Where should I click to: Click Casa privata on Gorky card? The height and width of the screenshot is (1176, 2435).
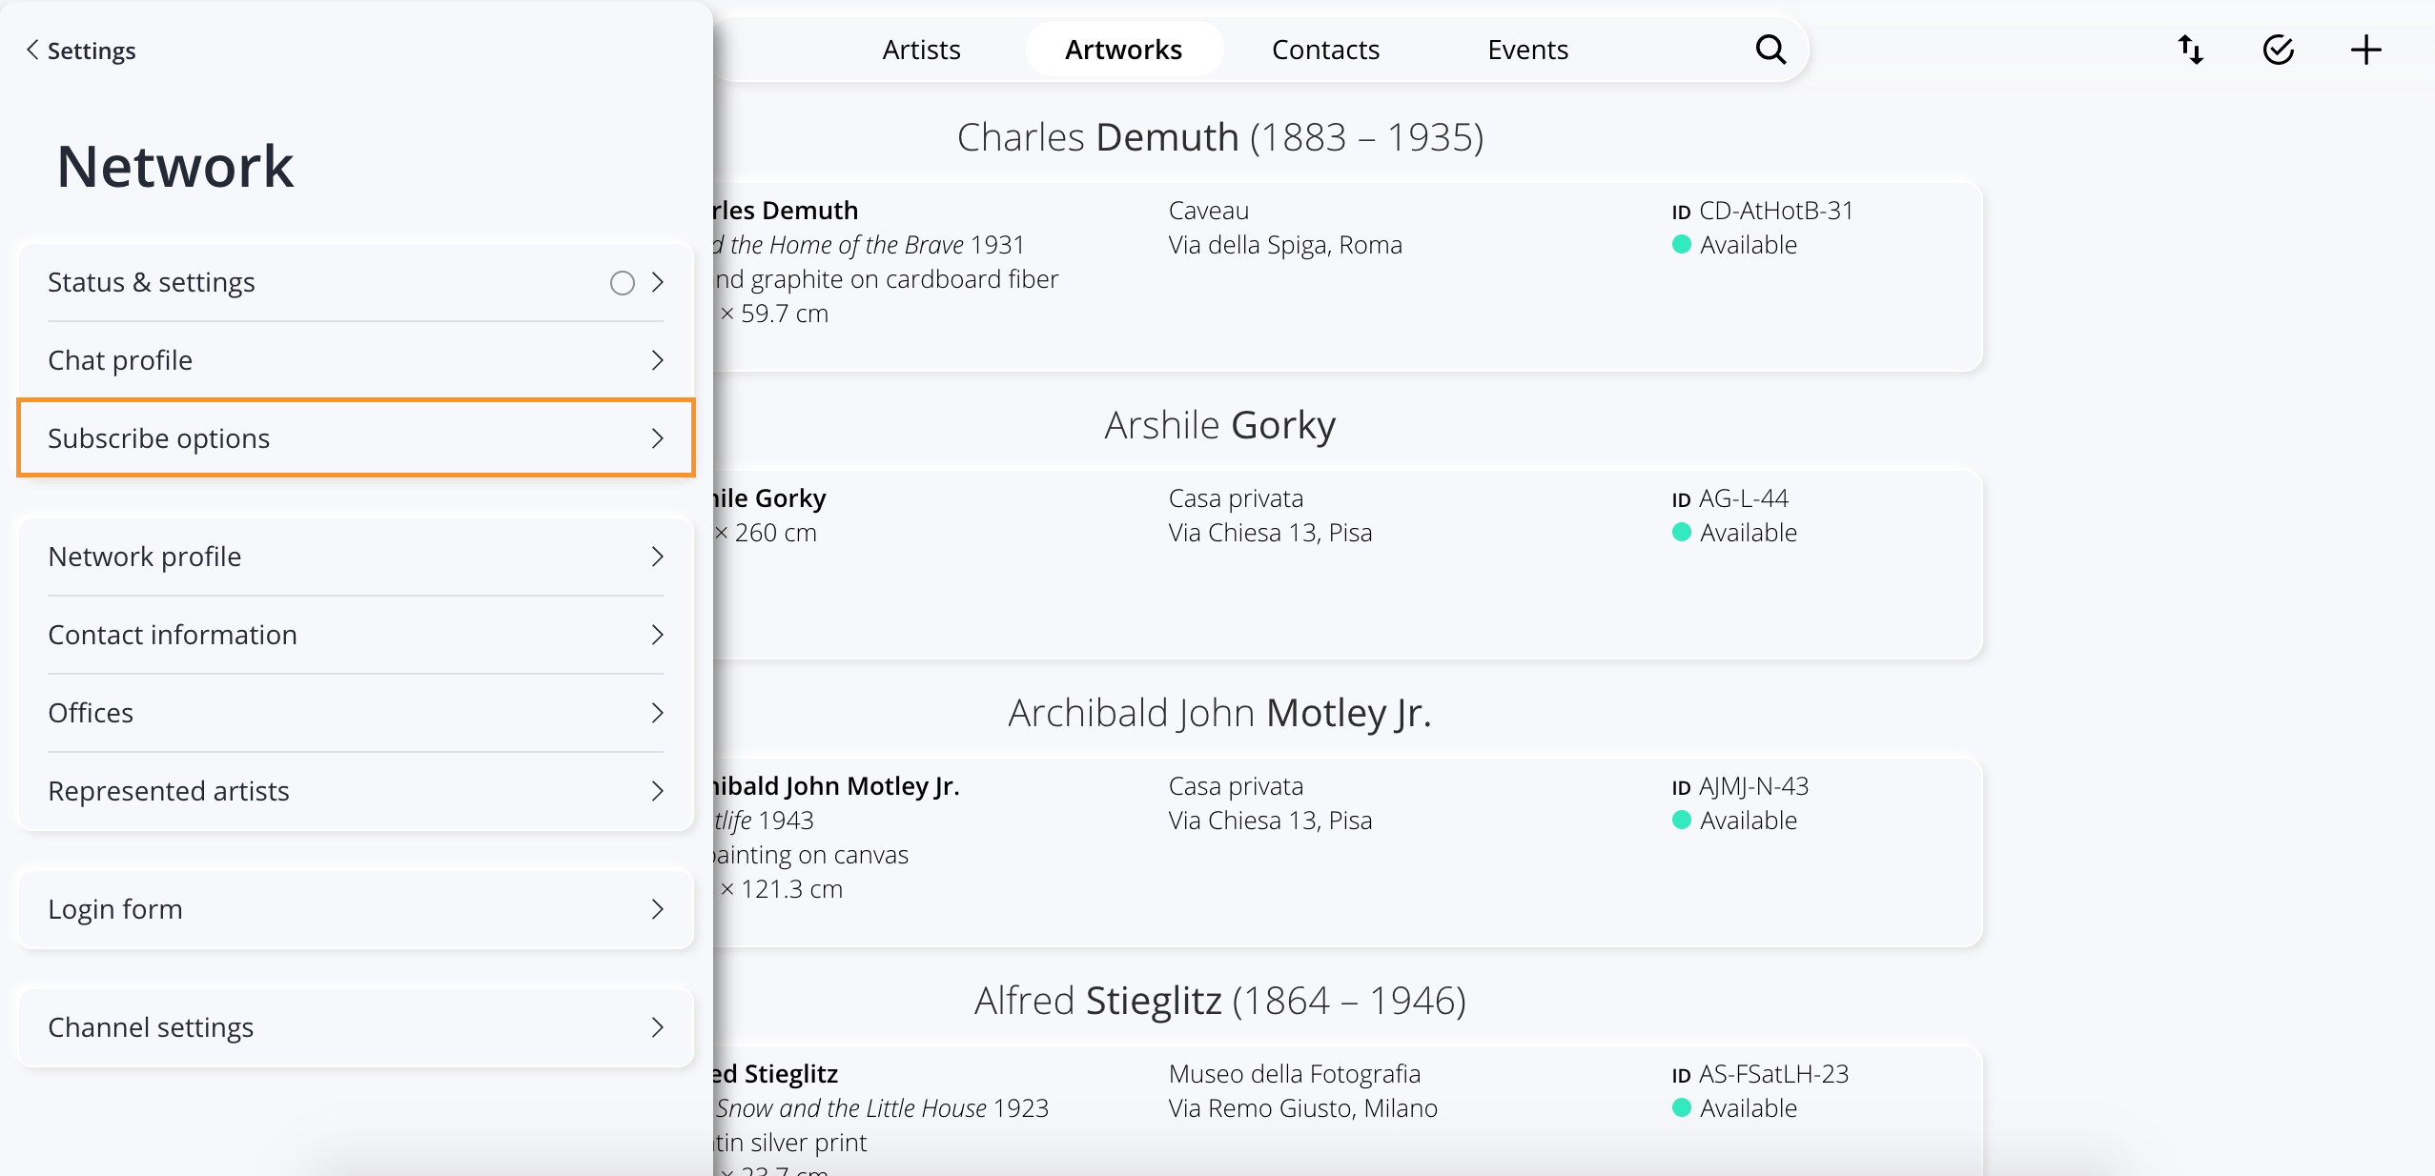point(1236,498)
